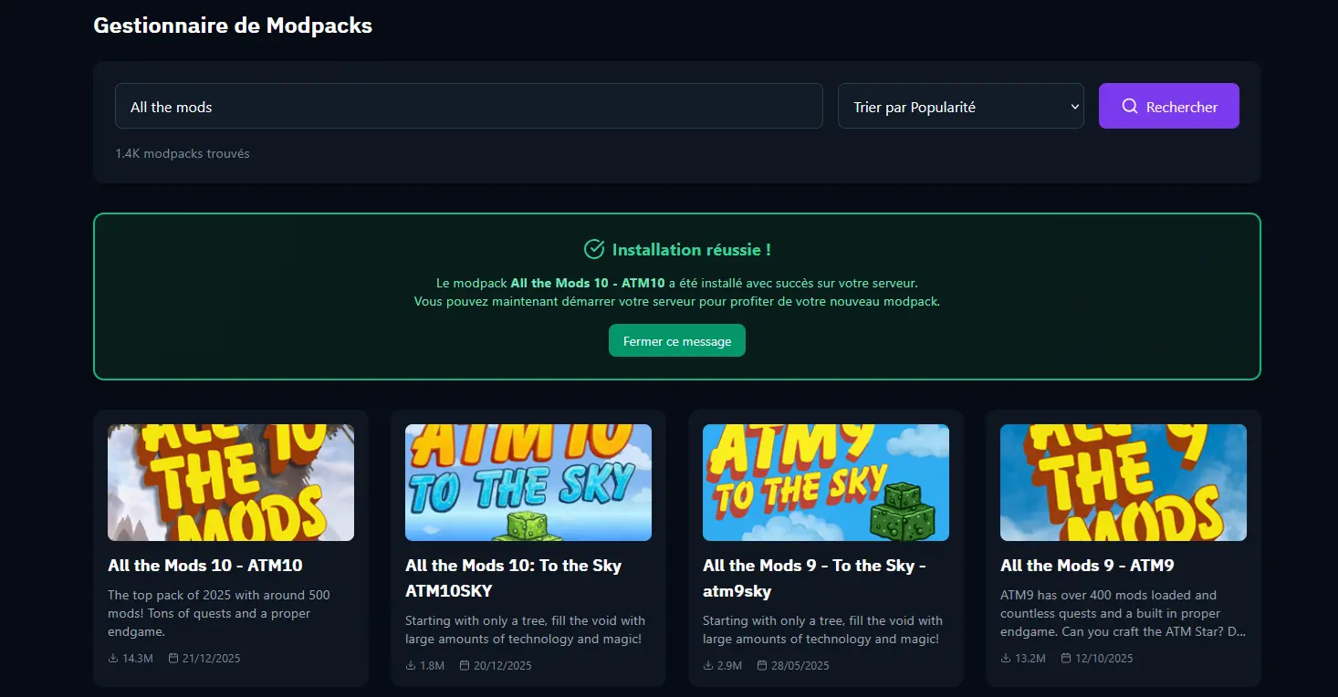The image size is (1338, 697).
Task: Click the Gestionnaire de Modpacks heading
Action: (232, 25)
